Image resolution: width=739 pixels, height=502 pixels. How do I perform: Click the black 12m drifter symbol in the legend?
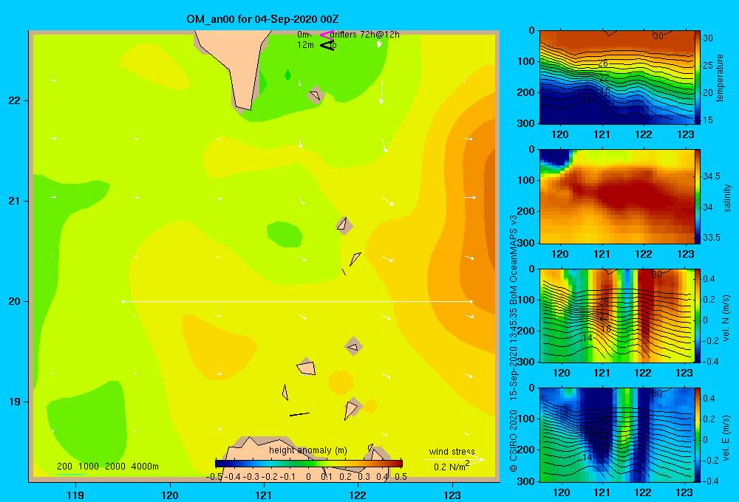pyautogui.click(x=327, y=45)
